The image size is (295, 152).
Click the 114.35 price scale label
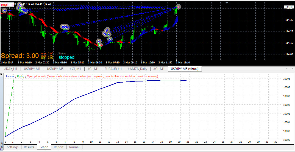click(289, 20)
